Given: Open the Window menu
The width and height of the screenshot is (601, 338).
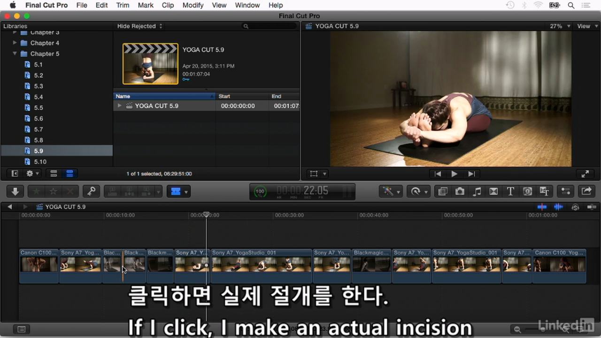Looking at the screenshot, I should point(247,5).
